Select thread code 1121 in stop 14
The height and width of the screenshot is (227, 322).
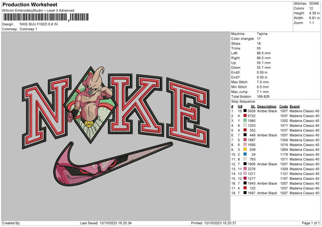point(284,174)
